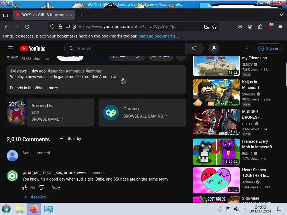Viewport: 287px width, 215px height.
Task: Open MURDER DRONES video thumbnail
Action: (216, 122)
